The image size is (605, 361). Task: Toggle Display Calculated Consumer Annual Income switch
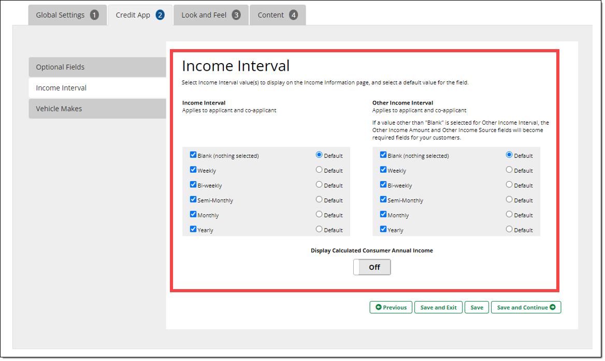coord(372,267)
